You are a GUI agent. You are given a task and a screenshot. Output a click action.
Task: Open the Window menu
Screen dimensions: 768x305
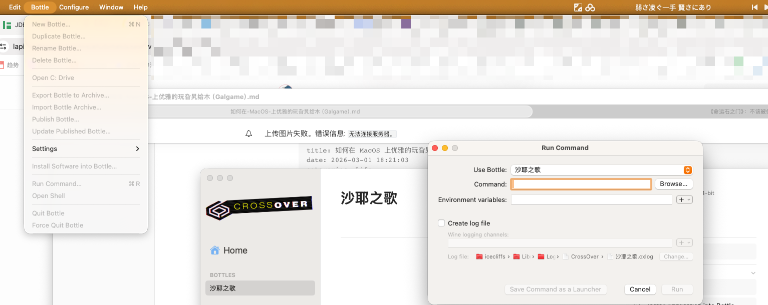click(x=111, y=7)
